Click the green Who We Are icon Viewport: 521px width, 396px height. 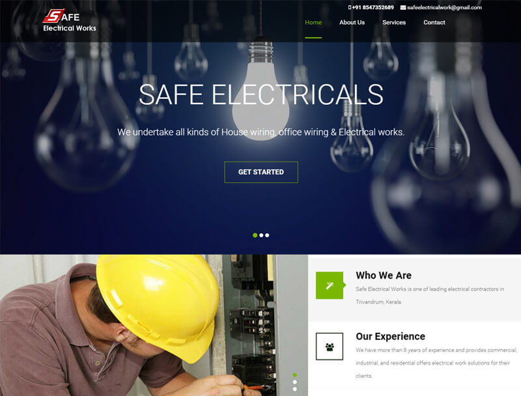[x=330, y=285]
